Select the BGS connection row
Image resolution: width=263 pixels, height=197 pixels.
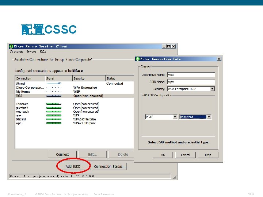pyautogui.click(x=75, y=96)
